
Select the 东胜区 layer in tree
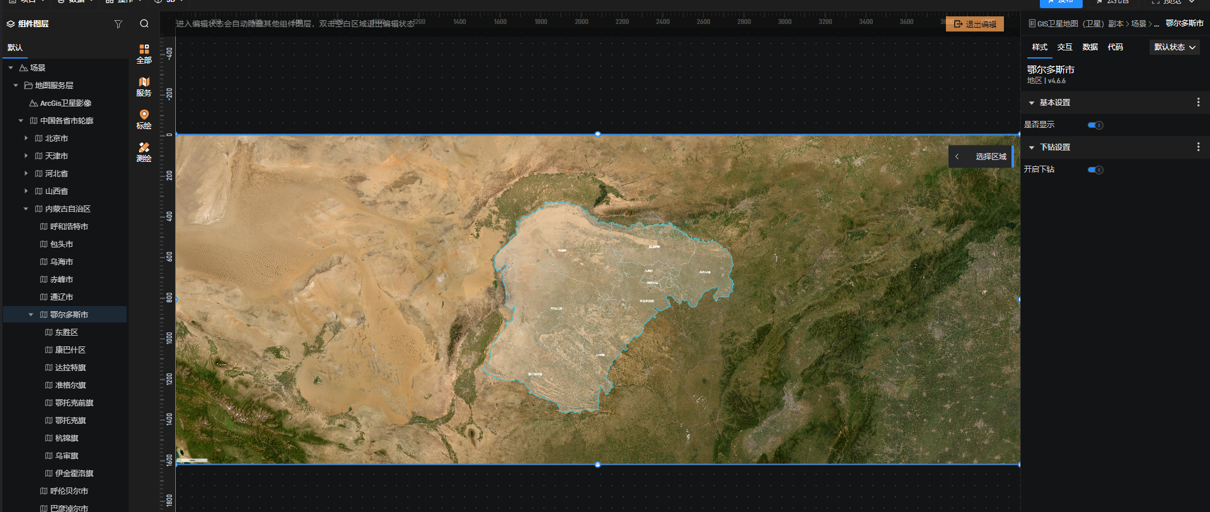pos(66,333)
